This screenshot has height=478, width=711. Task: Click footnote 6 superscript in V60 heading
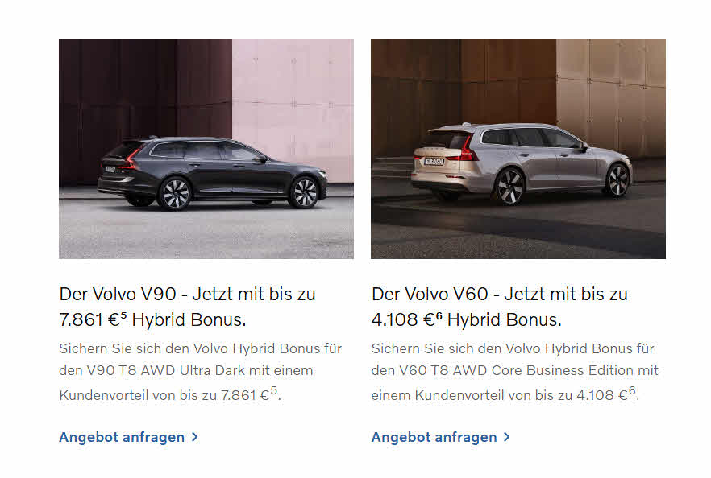click(439, 314)
